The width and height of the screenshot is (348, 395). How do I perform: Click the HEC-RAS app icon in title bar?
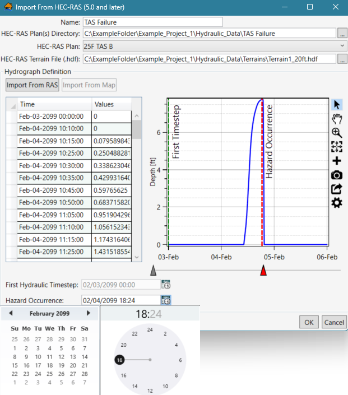click(x=8, y=7)
